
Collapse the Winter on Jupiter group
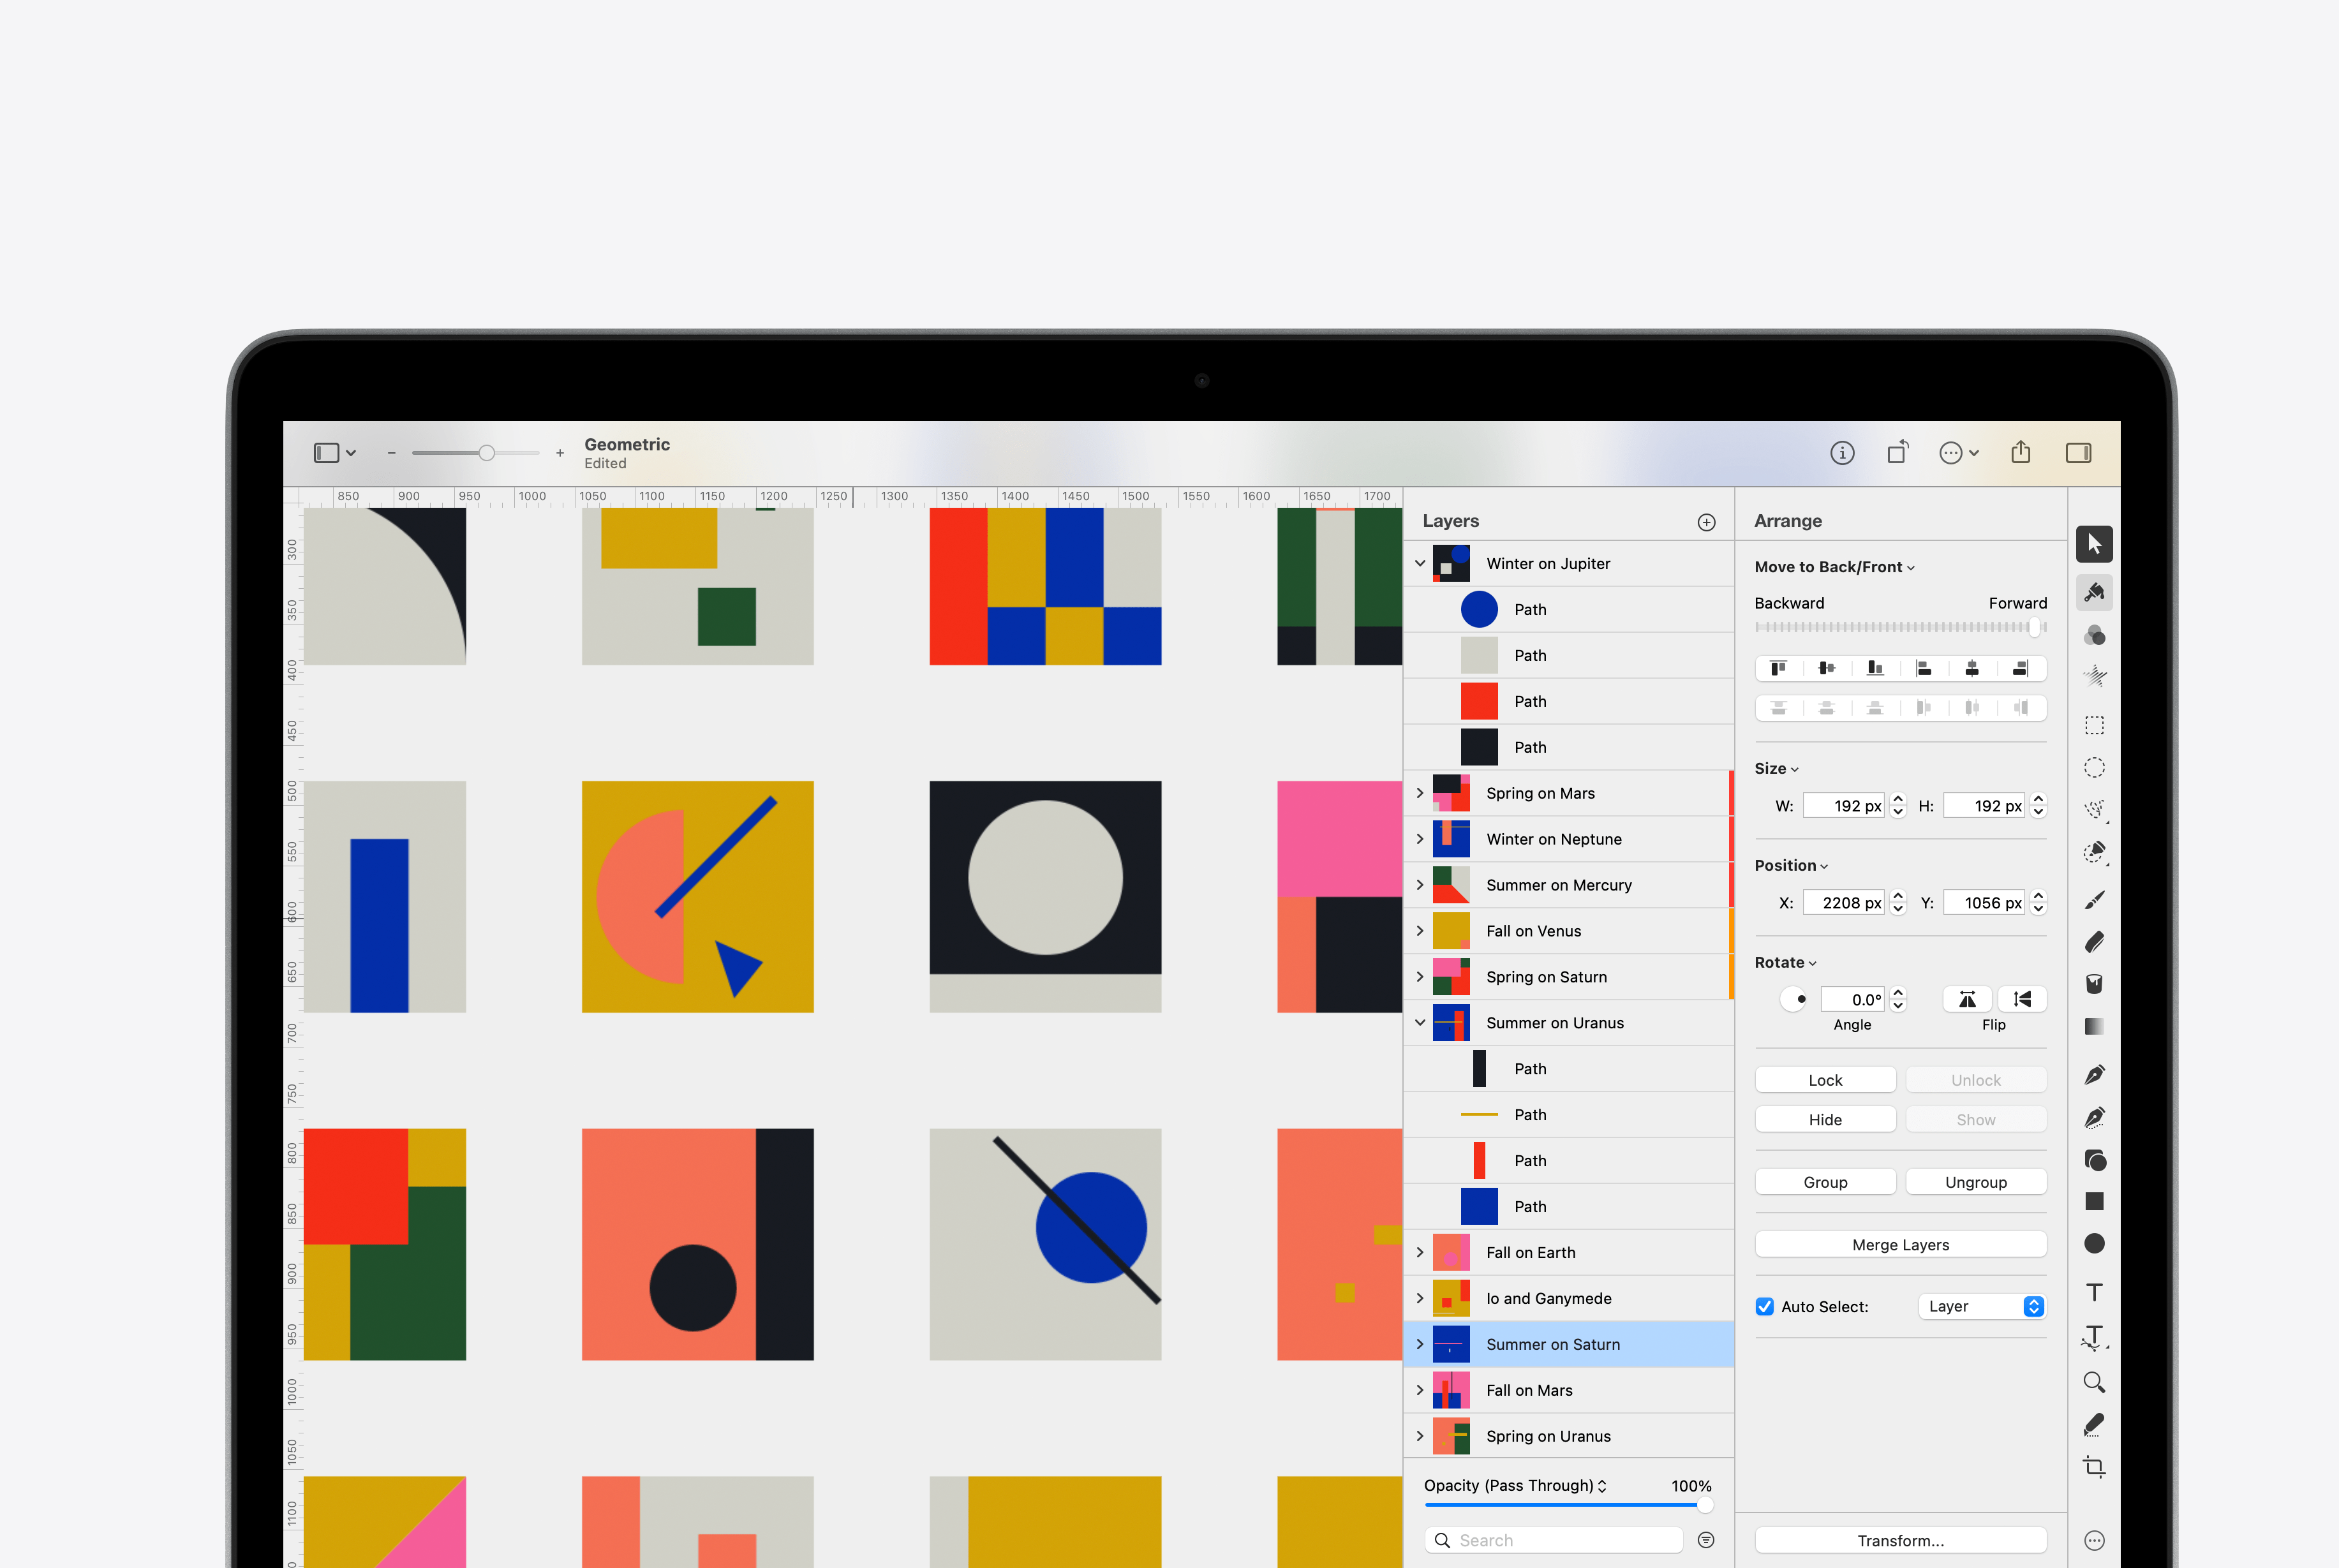[1420, 563]
